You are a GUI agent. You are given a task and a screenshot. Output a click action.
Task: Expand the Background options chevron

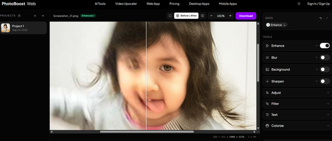point(316,70)
